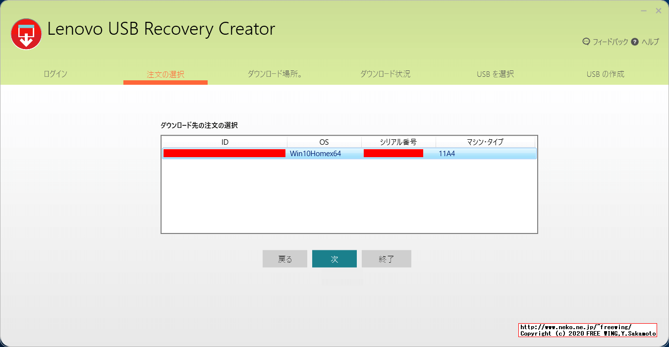Go to the ダウンロード場所。 tab

(275, 74)
